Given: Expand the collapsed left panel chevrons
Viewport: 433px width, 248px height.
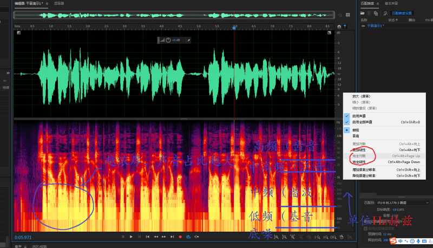Looking at the screenshot, I should coord(8,72).
